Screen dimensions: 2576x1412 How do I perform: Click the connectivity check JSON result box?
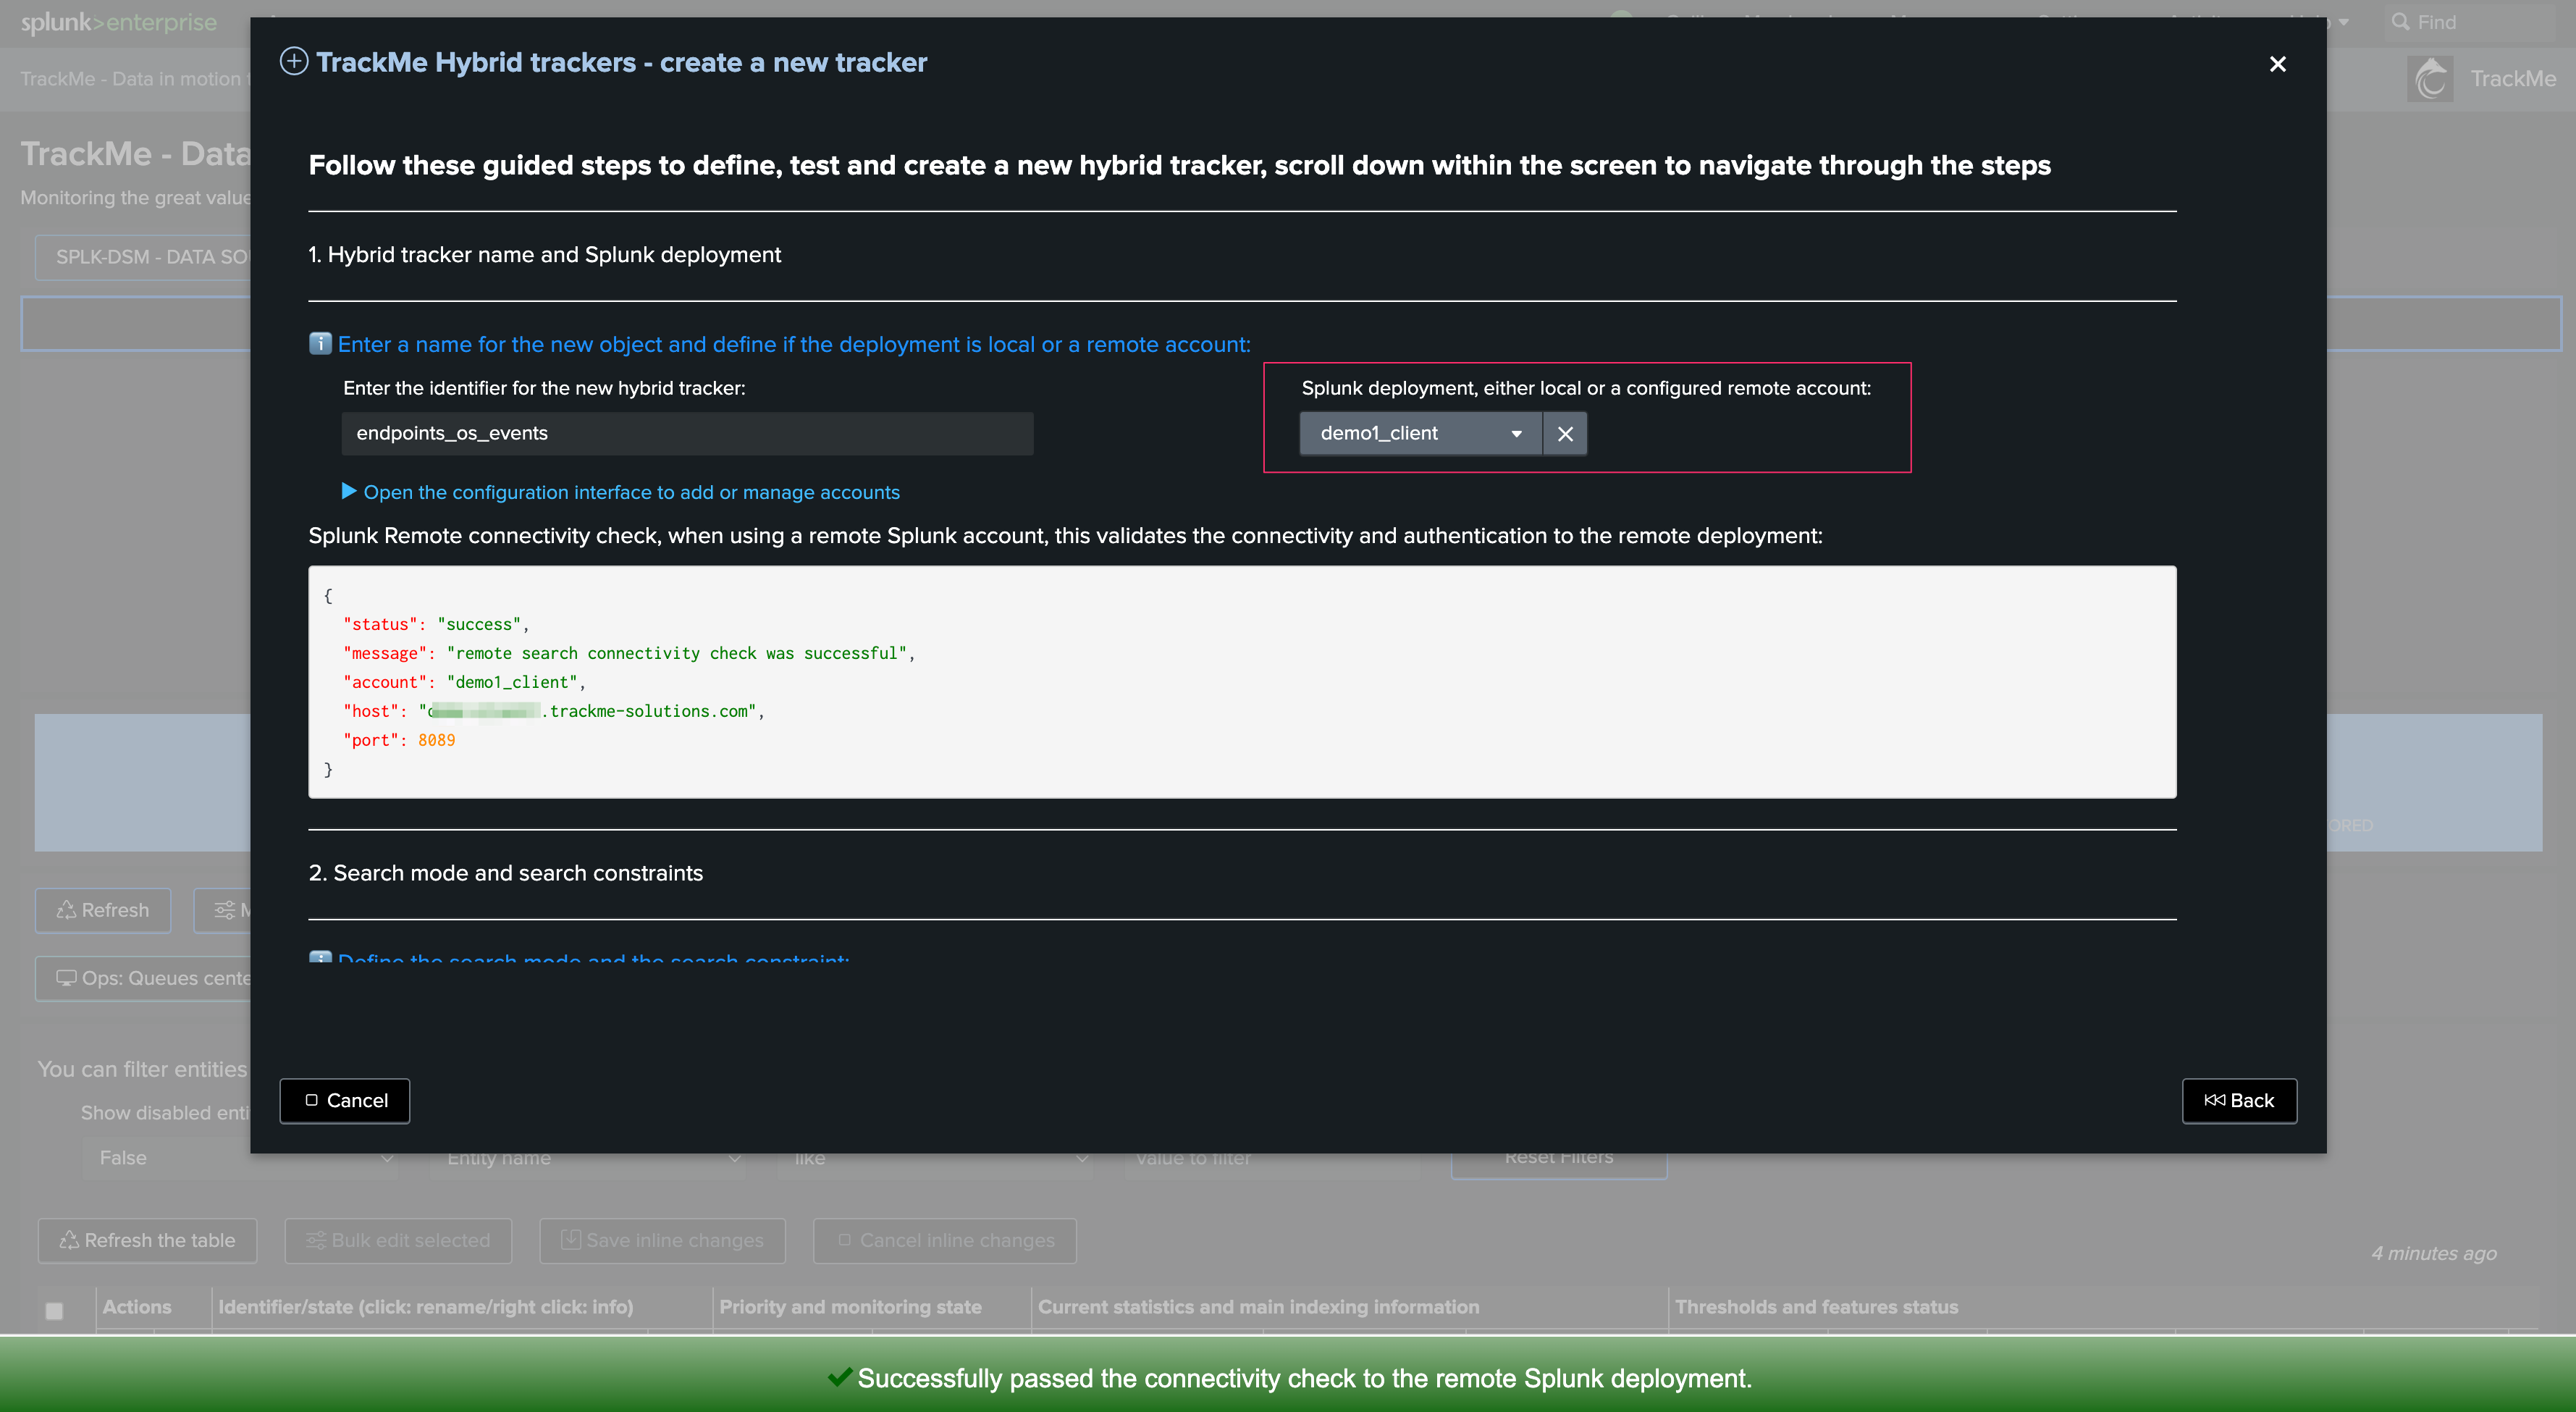point(1242,682)
